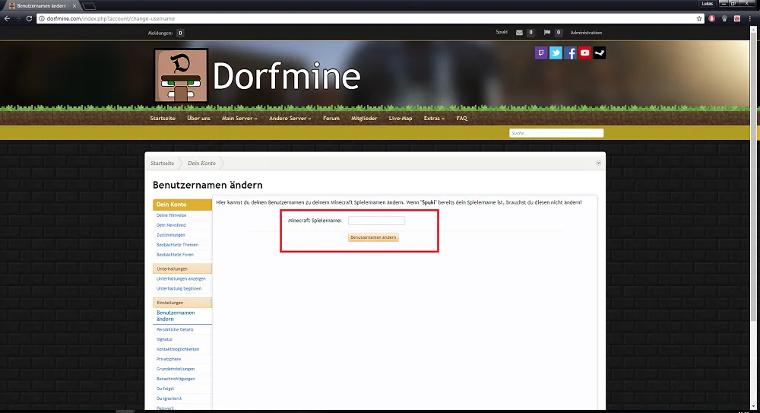
Task: Open the Über uns menu item
Action: click(x=198, y=119)
